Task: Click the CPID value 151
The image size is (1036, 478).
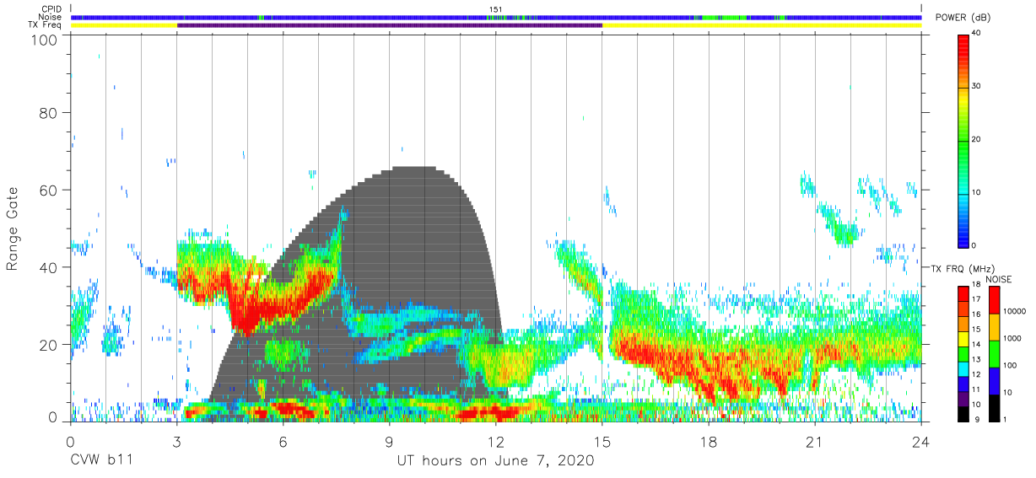Action: coord(496,9)
